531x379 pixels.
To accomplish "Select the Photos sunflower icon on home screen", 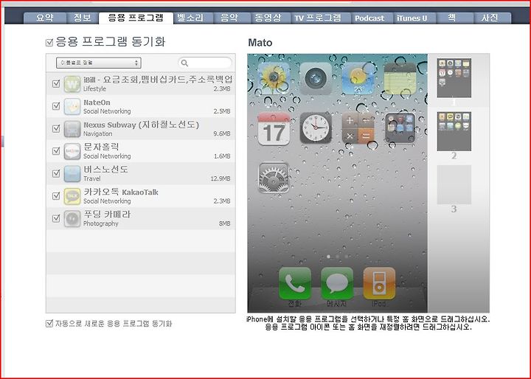I will tap(274, 78).
